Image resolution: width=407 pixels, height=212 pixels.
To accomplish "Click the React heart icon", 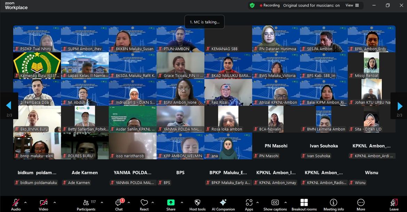I will [144, 204].
